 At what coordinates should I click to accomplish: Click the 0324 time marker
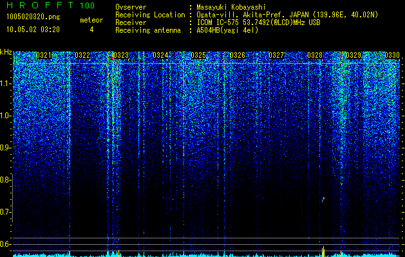point(160,55)
